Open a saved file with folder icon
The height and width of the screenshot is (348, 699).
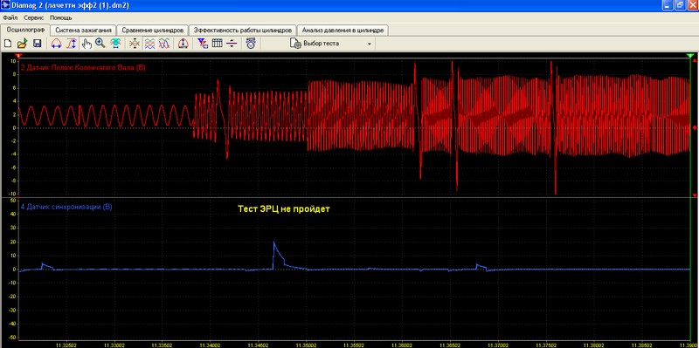(x=23, y=44)
